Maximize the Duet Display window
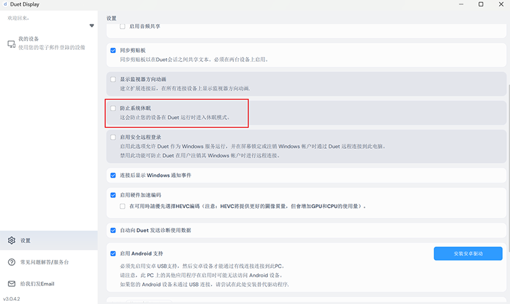Image resolution: width=510 pixels, height=304 pixels. pos(481,4)
